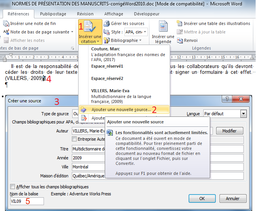Expand Note de bas de page suivante arrow
256x211 pixels.
(72, 32)
